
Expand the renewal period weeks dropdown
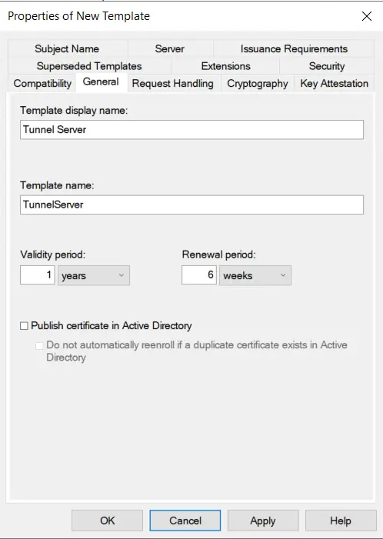click(x=255, y=275)
